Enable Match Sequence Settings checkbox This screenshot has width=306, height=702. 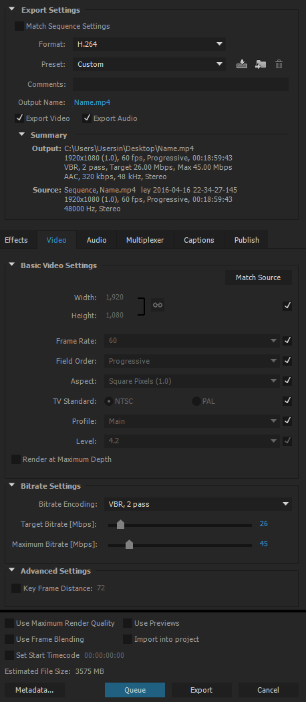(x=19, y=26)
